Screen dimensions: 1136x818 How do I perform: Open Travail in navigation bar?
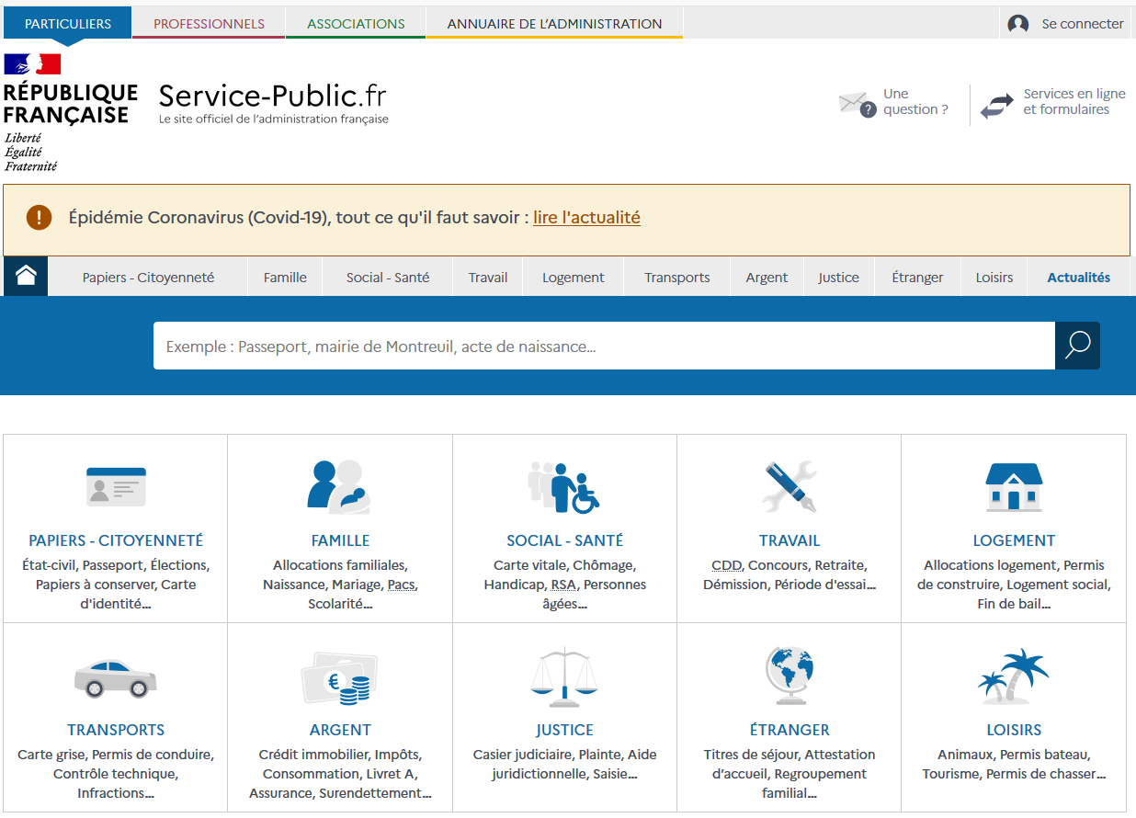[488, 277]
